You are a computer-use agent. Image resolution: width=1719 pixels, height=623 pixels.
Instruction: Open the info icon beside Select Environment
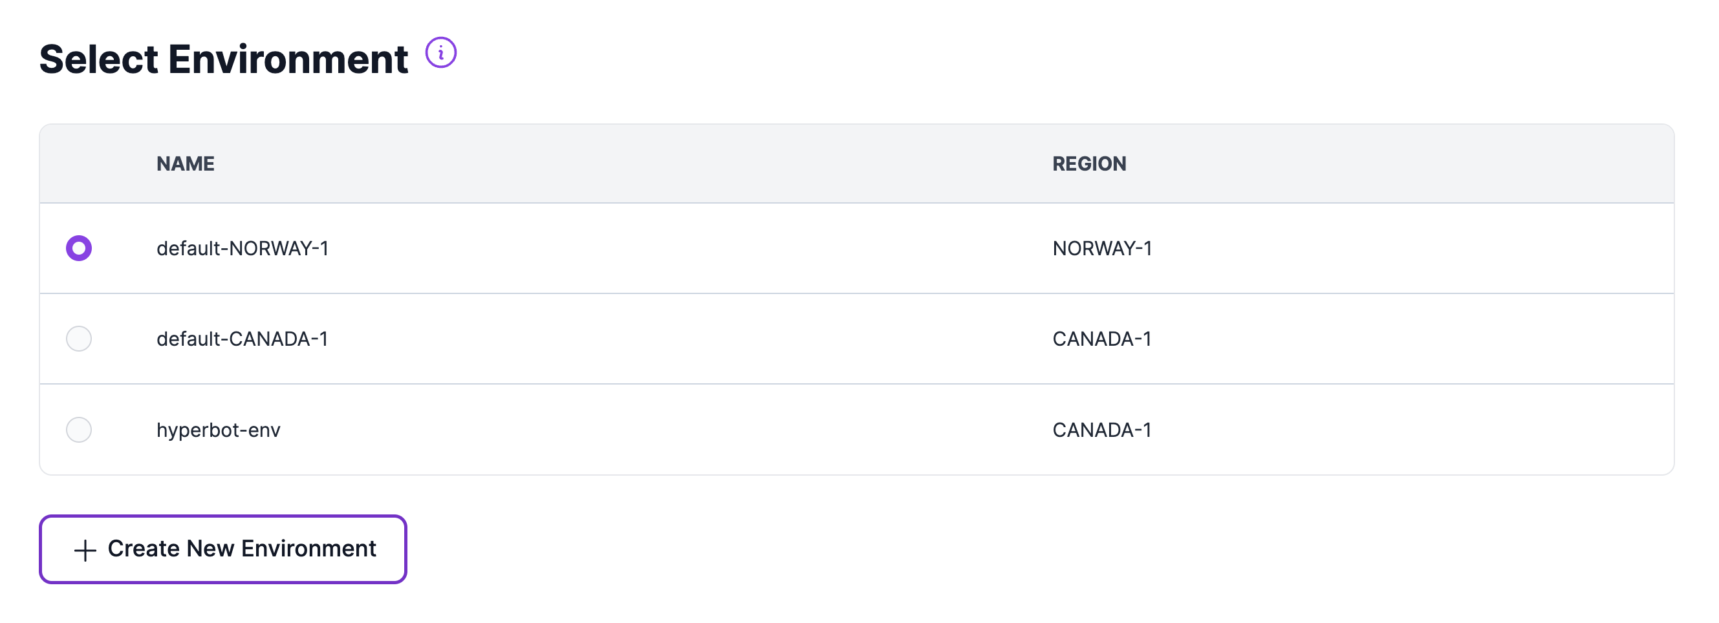coord(440,53)
